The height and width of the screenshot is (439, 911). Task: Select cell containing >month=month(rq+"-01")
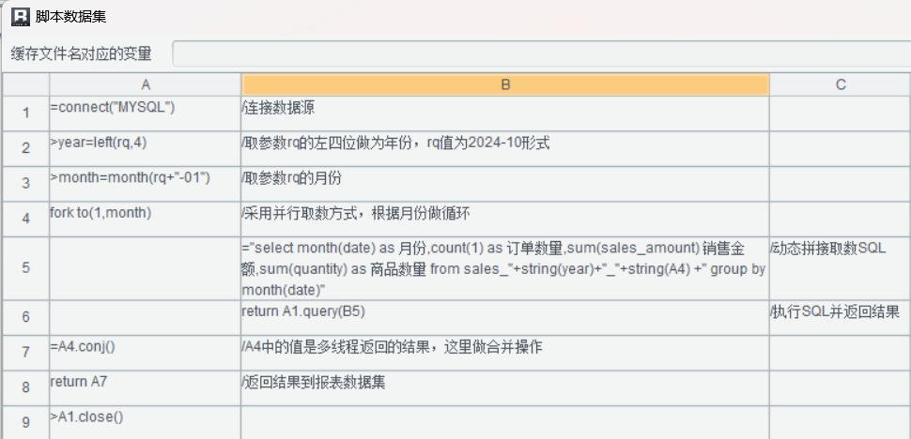tap(145, 183)
